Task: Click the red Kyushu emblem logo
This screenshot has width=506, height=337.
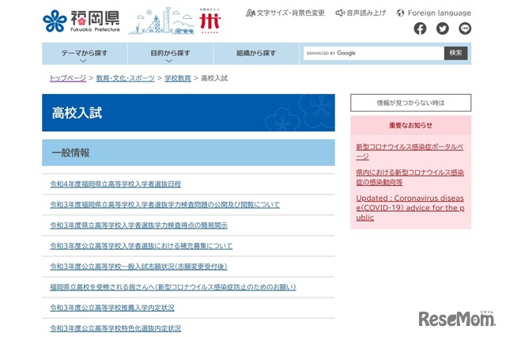Action: (x=211, y=20)
